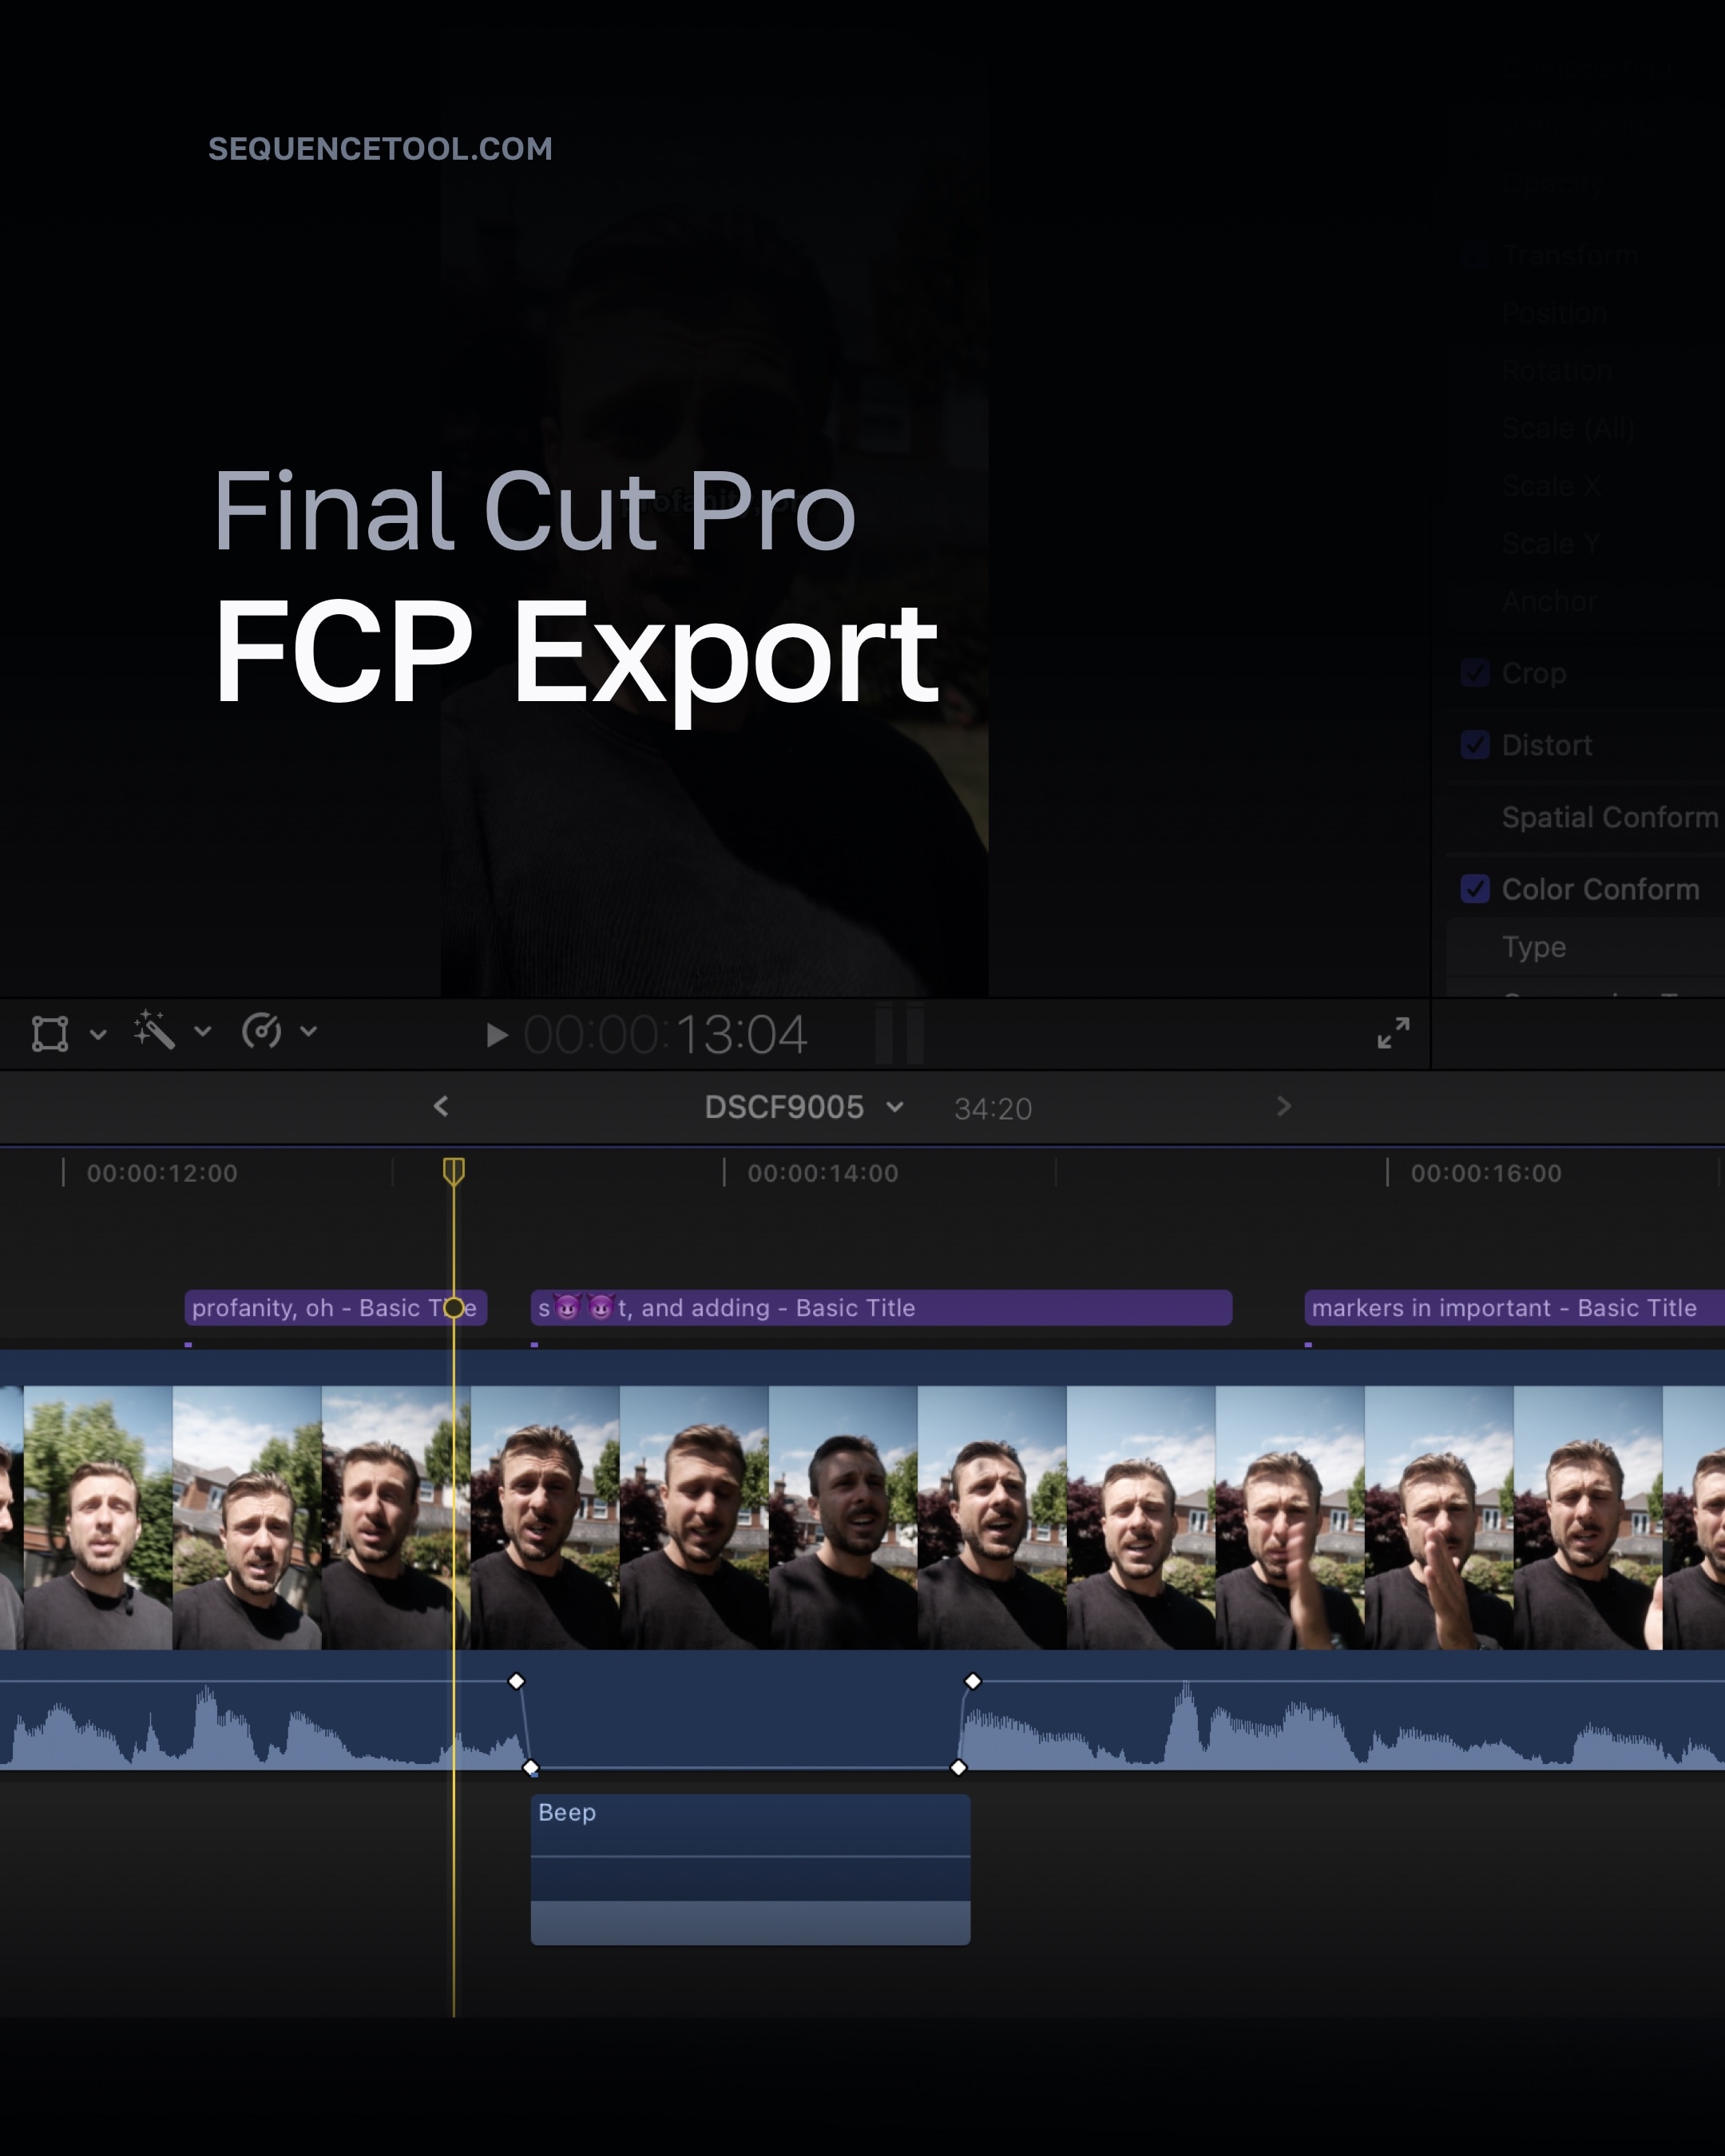
Task: Click the magic wand enhancements icon
Action: point(155,1030)
